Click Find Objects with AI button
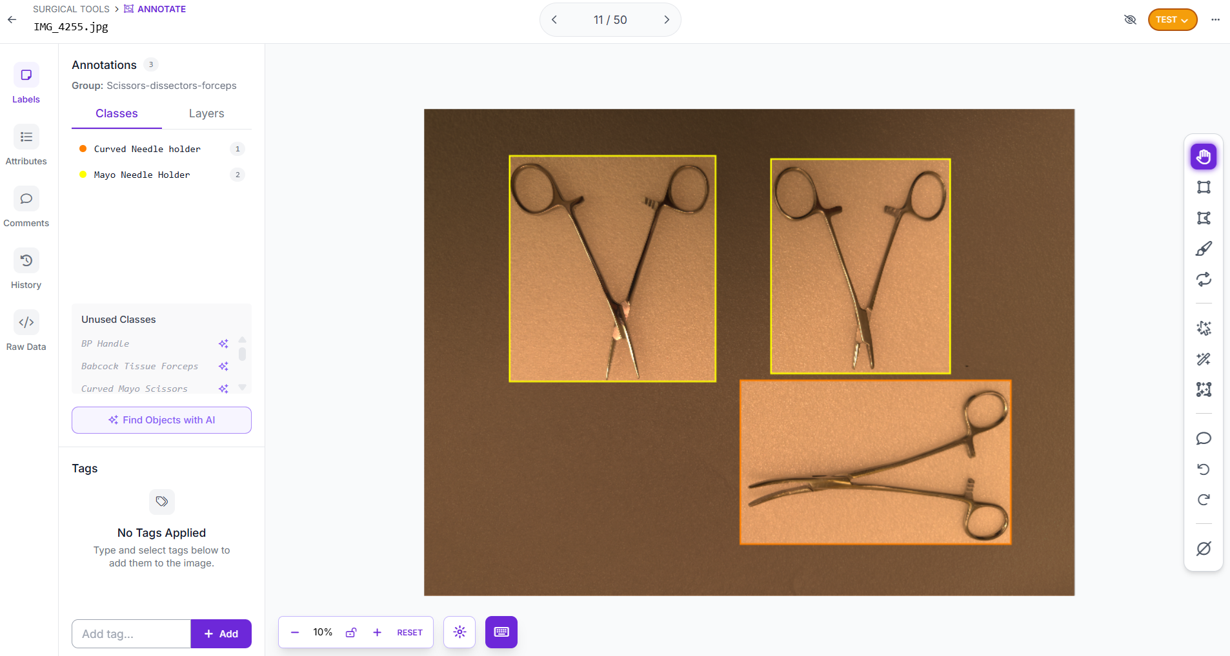Viewport: 1230px width, 656px height. [161, 420]
